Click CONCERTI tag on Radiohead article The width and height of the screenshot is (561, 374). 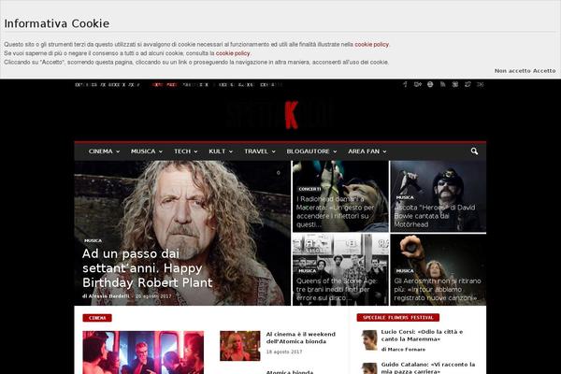[309, 189]
